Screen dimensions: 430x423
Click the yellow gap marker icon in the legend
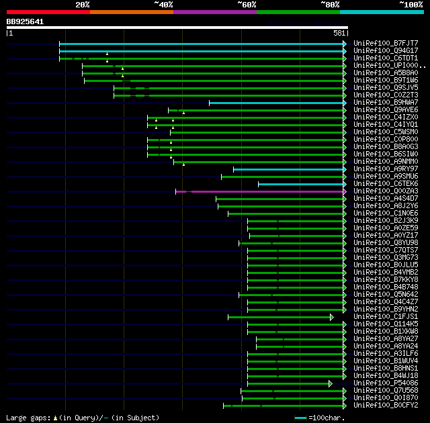[x=55, y=418]
